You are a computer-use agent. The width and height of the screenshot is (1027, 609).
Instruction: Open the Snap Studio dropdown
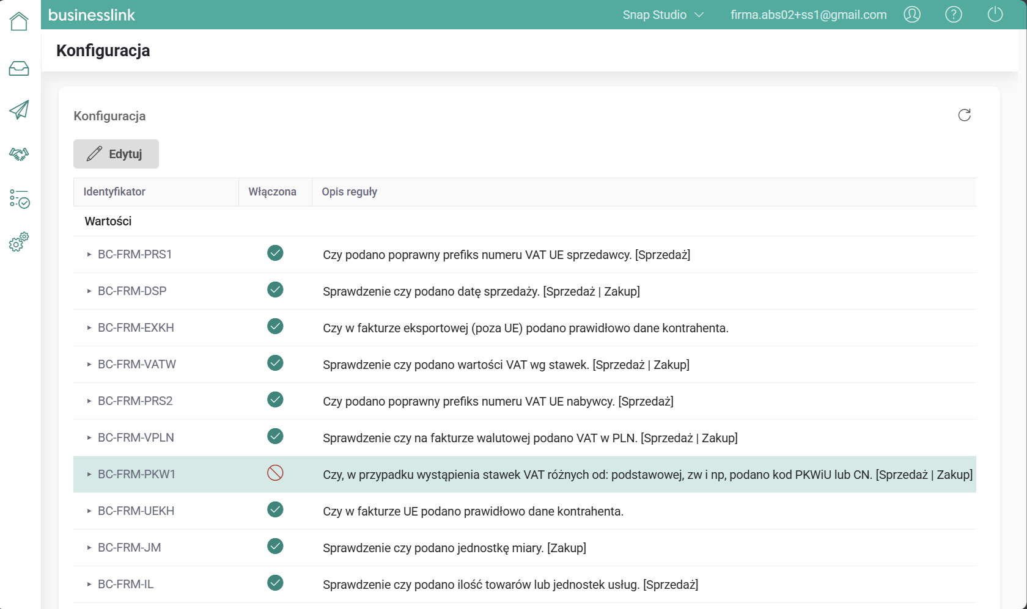663,15
